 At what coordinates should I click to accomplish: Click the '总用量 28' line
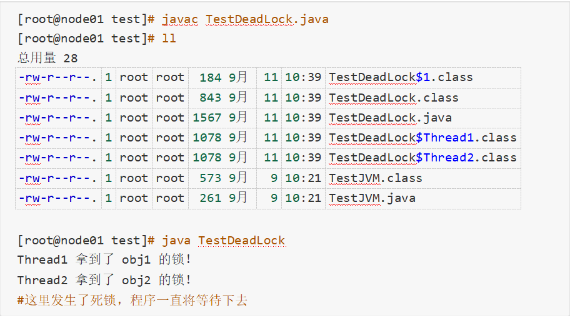click(x=47, y=58)
